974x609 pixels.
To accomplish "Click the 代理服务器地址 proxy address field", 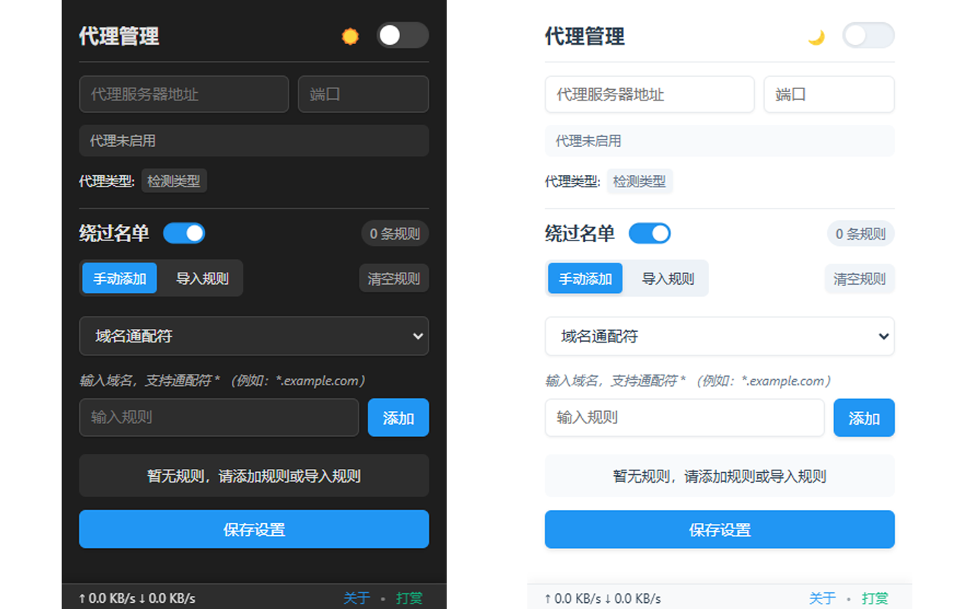I will [183, 94].
